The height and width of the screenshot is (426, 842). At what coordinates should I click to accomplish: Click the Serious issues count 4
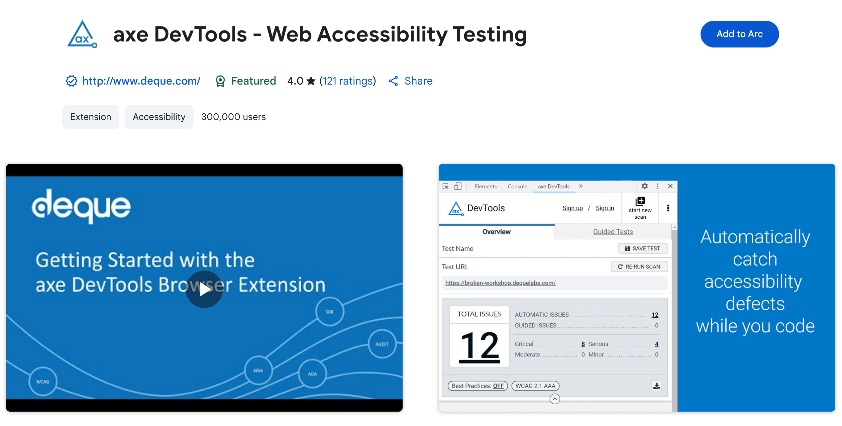tap(656, 344)
